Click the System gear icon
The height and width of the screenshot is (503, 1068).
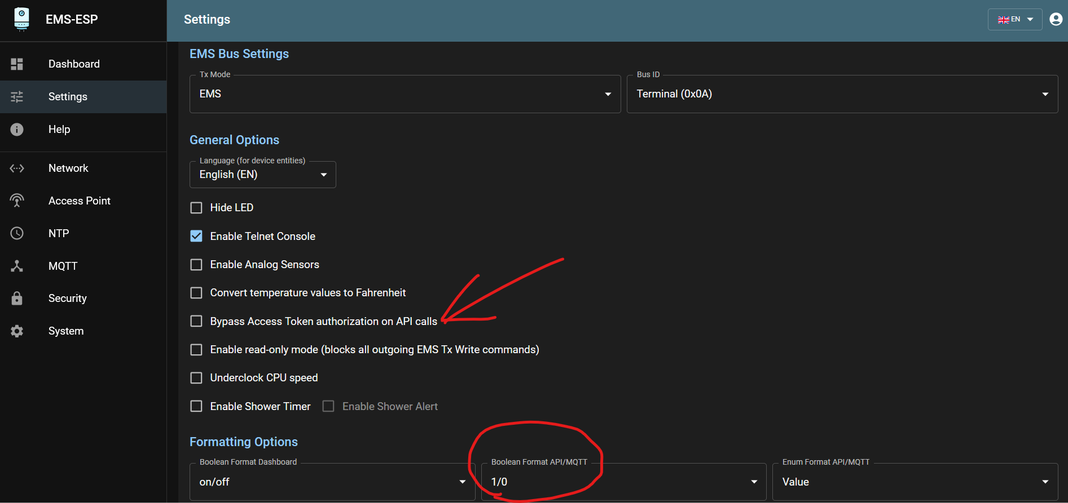coord(17,331)
